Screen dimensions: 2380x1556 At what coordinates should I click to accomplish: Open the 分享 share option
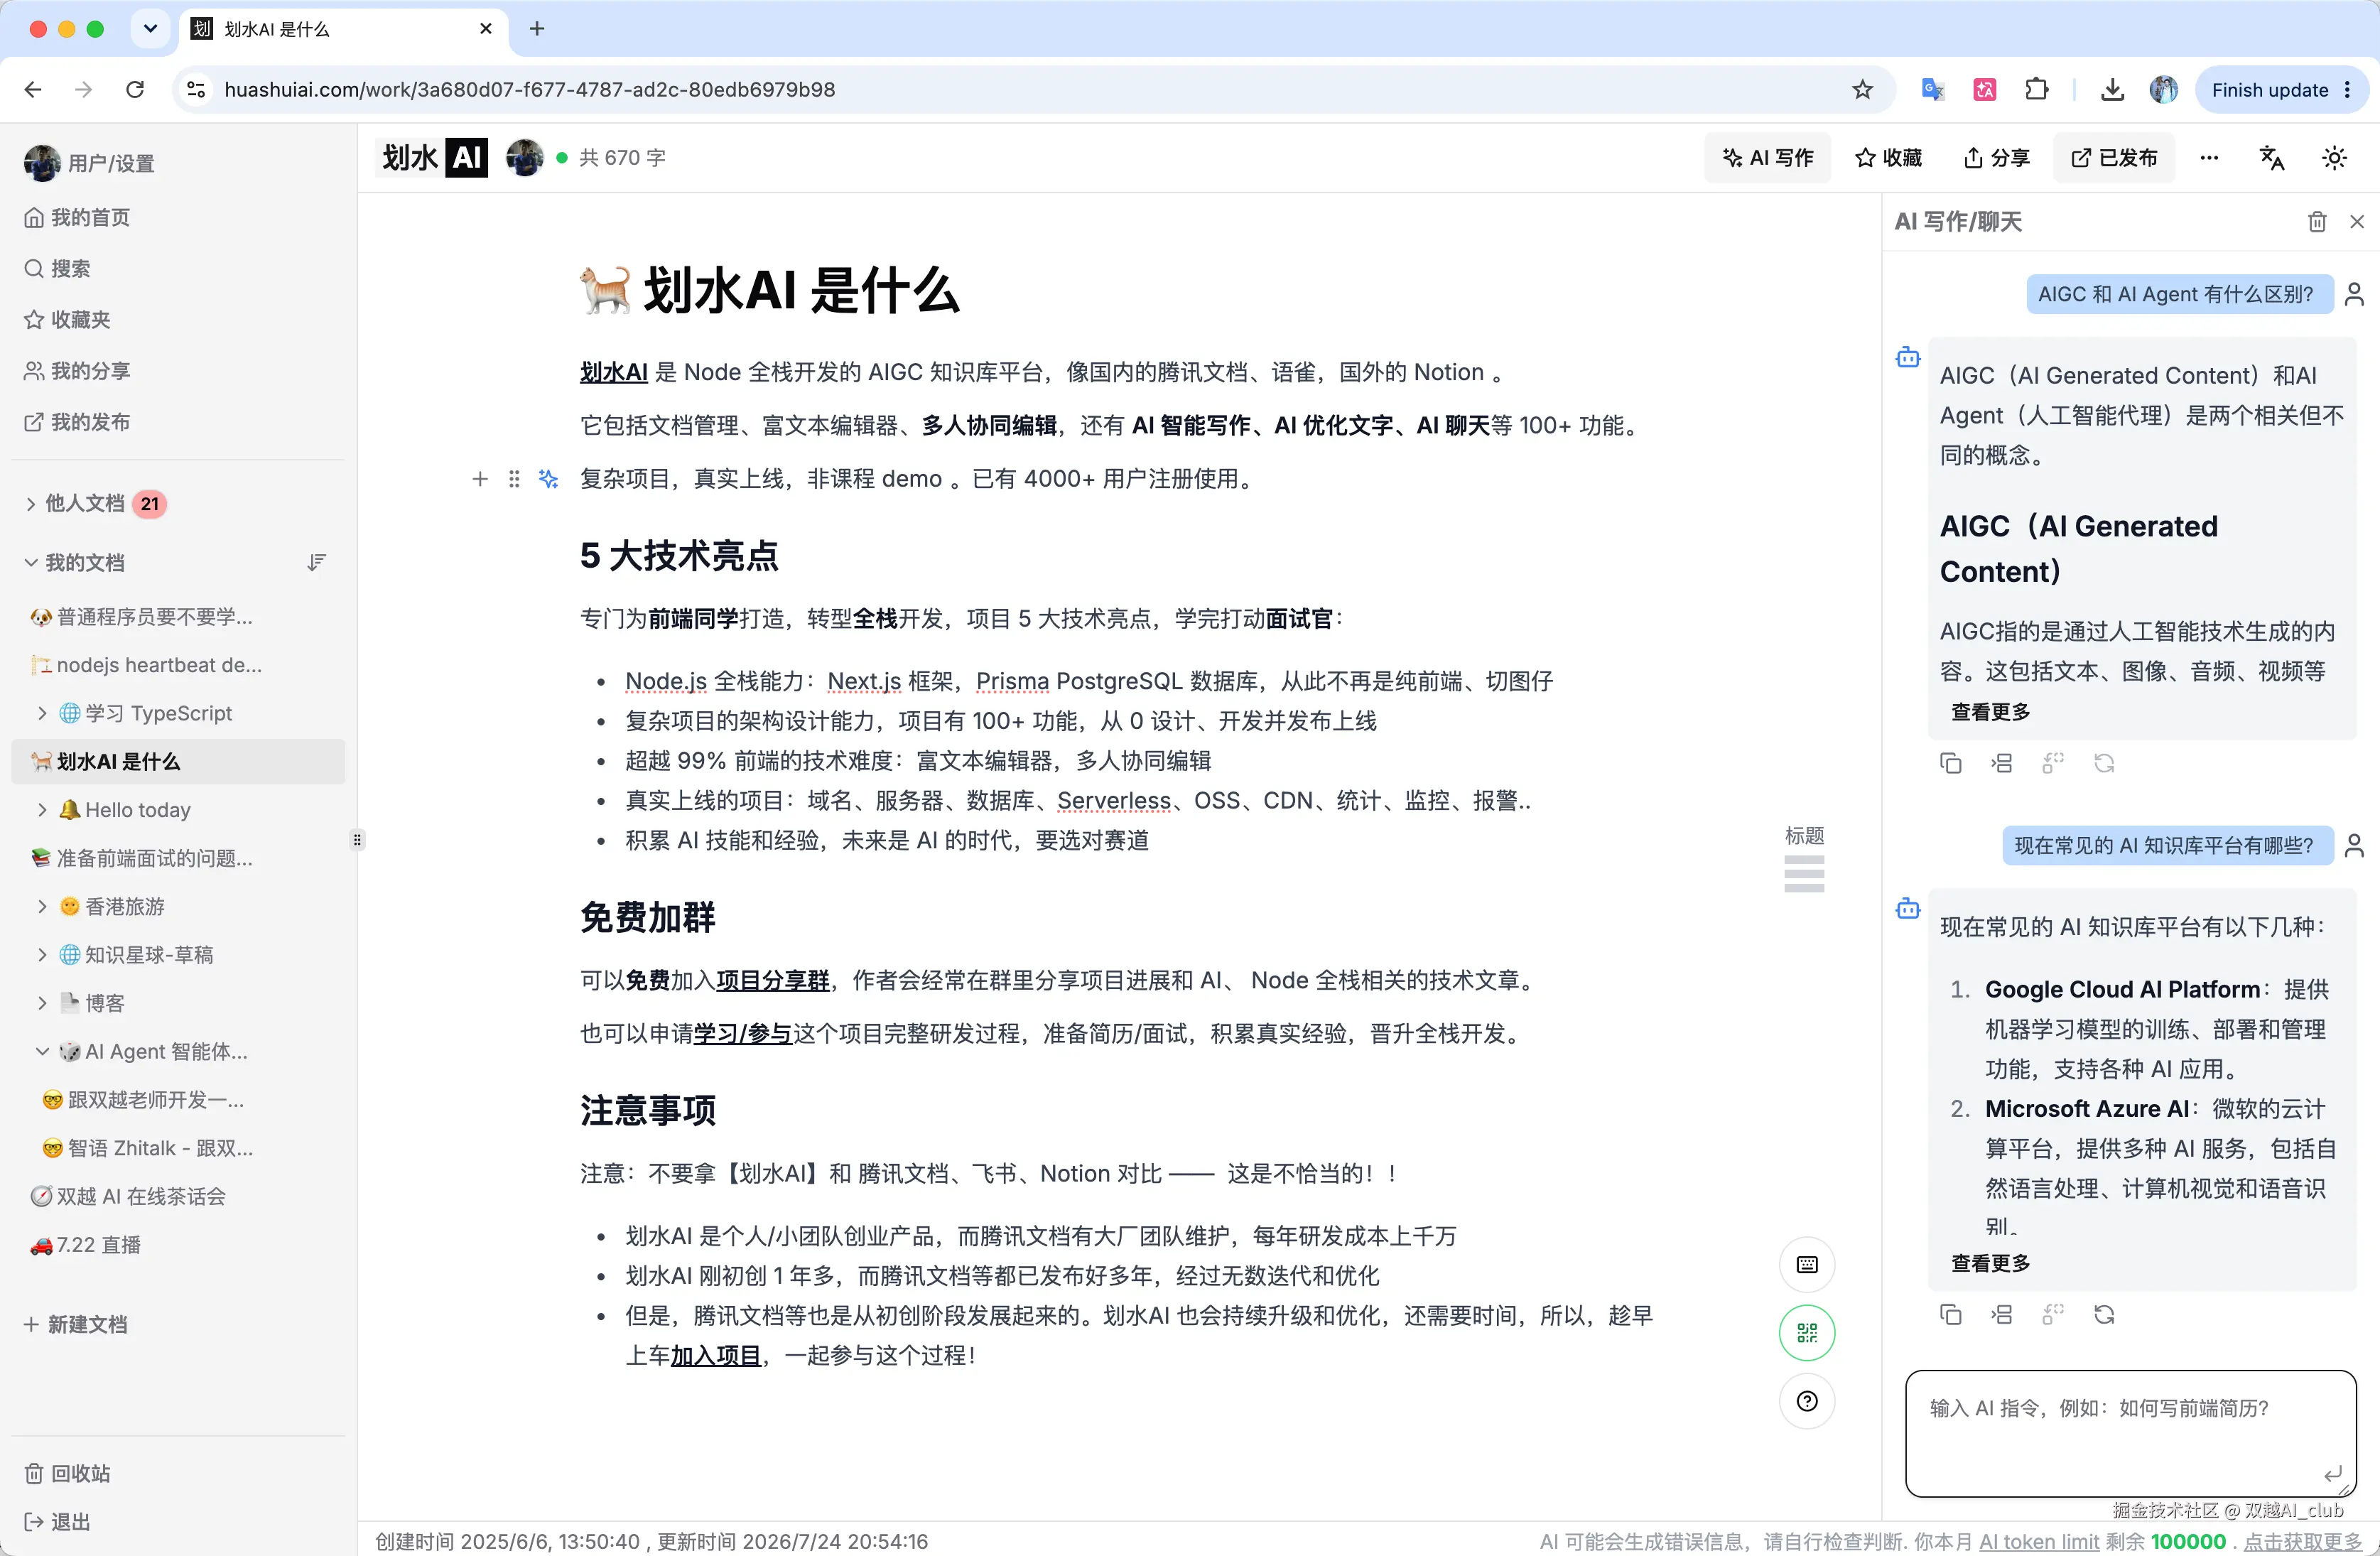click(1996, 158)
